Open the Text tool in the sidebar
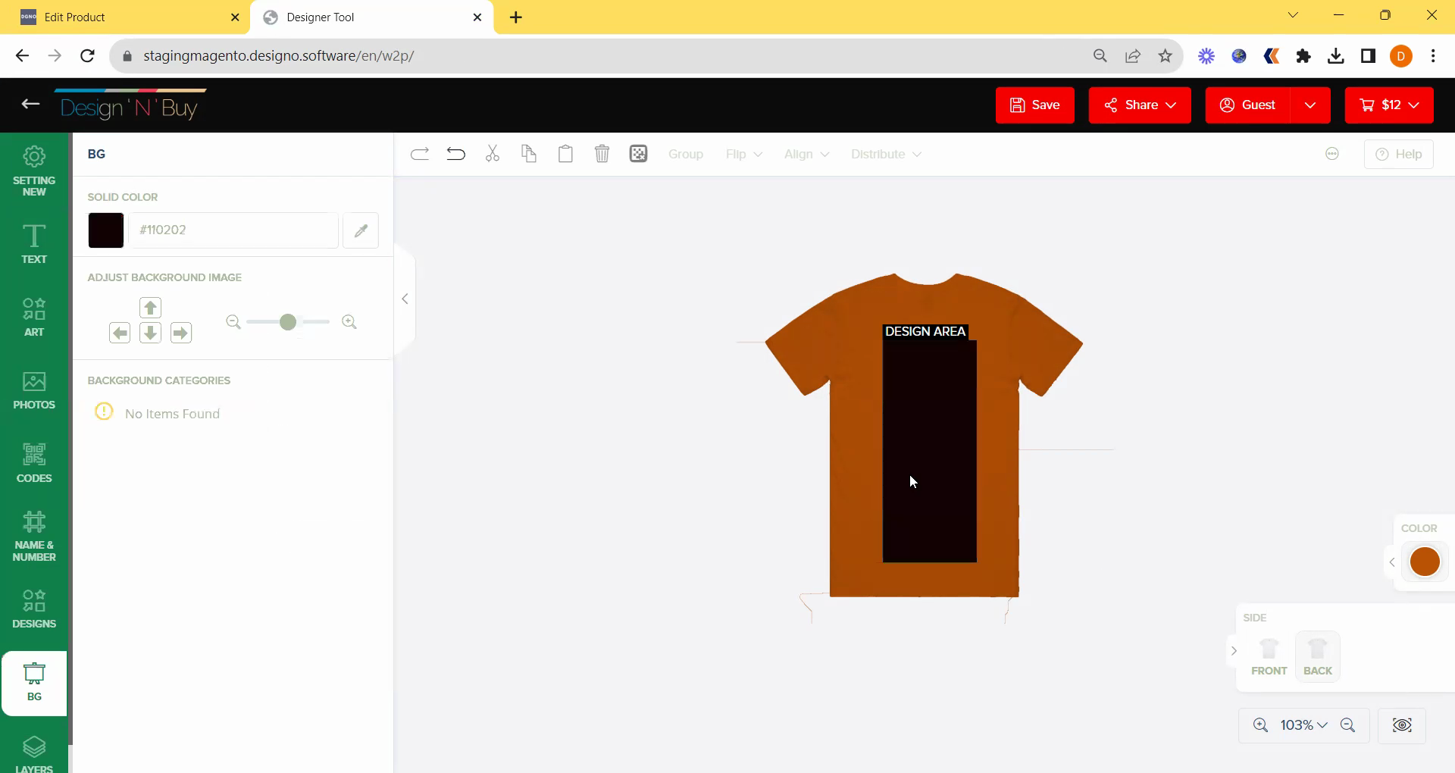The width and height of the screenshot is (1455, 773). [34, 244]
